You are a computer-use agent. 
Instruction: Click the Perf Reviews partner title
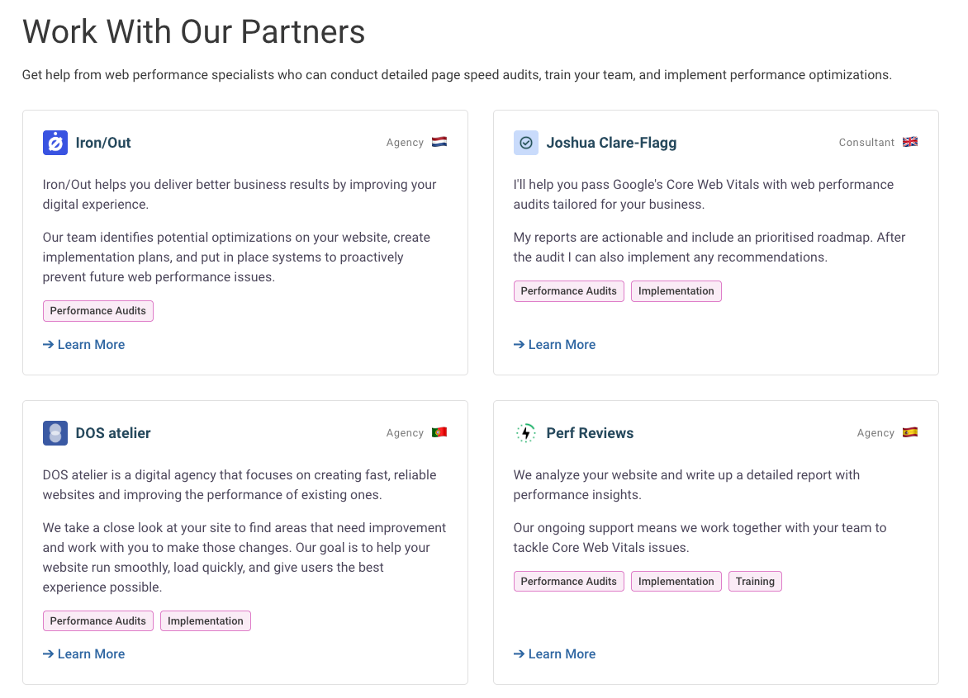(x=590, y=433)
